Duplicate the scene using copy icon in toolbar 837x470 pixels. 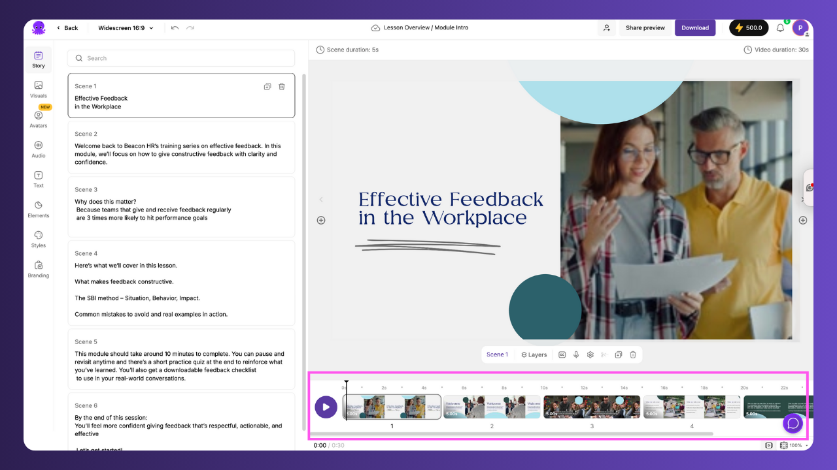(619, 354)
